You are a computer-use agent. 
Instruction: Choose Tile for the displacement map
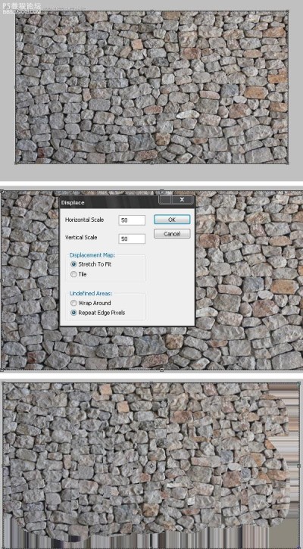click(x=79, y=274)
